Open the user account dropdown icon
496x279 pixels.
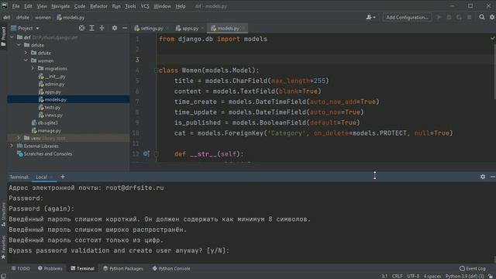click(x=370, y=17)
